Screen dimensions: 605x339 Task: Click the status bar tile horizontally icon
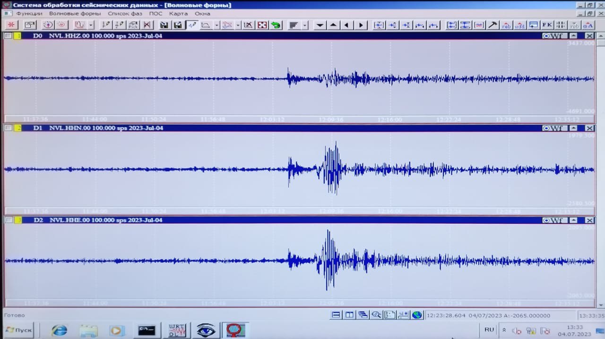tap(336, 315)
